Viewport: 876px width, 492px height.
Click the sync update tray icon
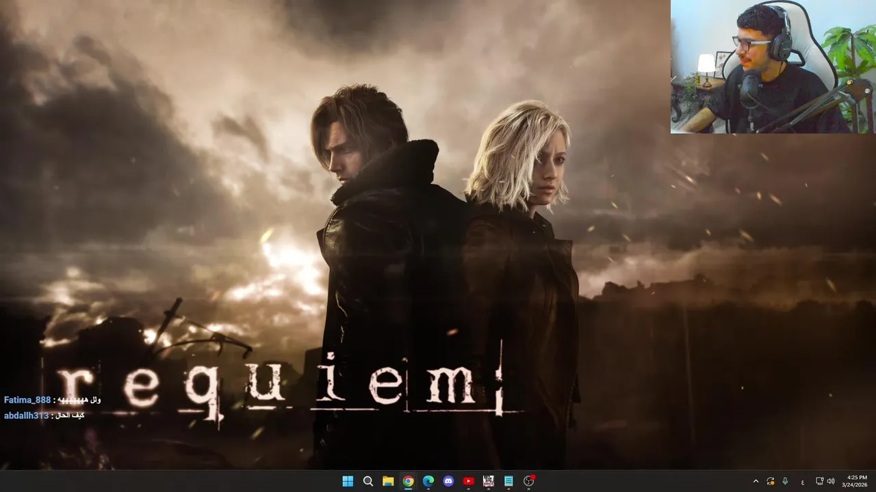pos(771,481)
